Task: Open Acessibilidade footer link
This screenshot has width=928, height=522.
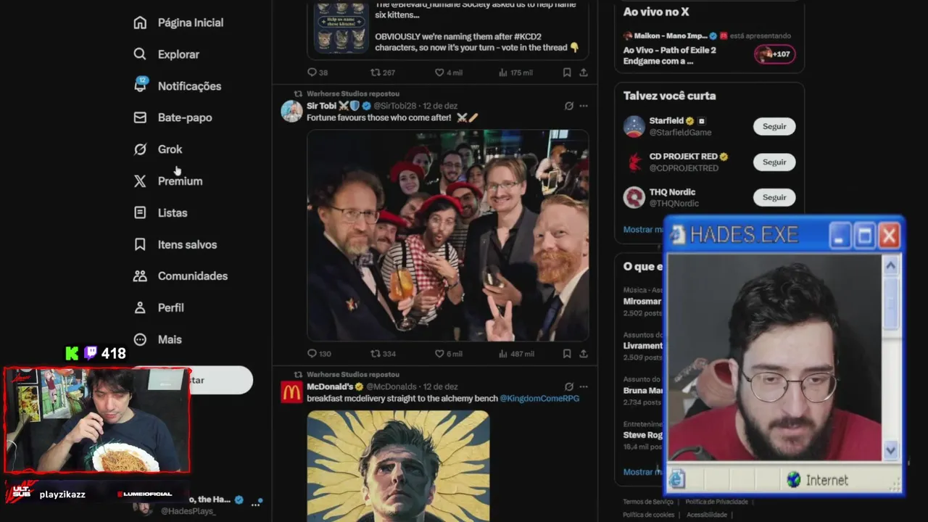Action: [x=707, y=515]
